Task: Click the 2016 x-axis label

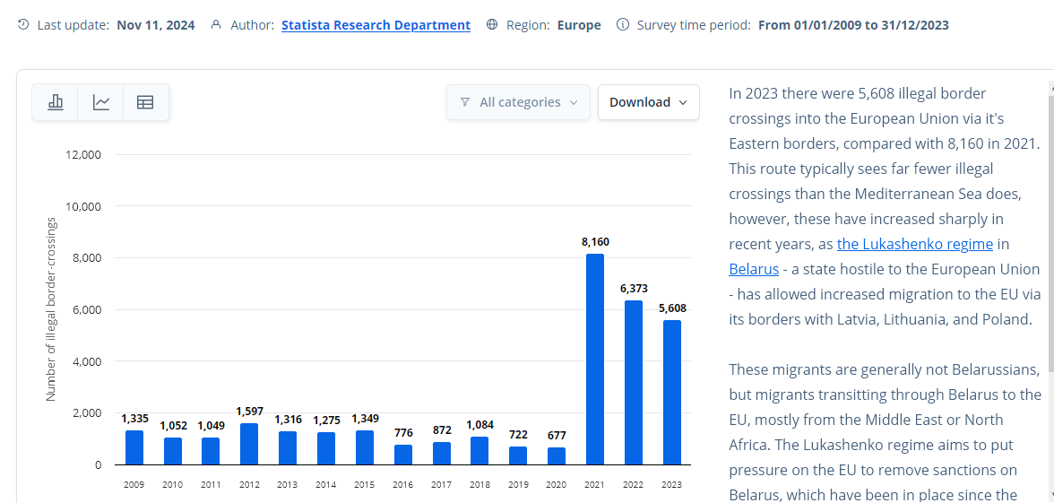Action: (403, 484)
